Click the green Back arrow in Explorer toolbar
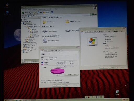The width and height of the screenshot is (134, 101). click(23, 13)
